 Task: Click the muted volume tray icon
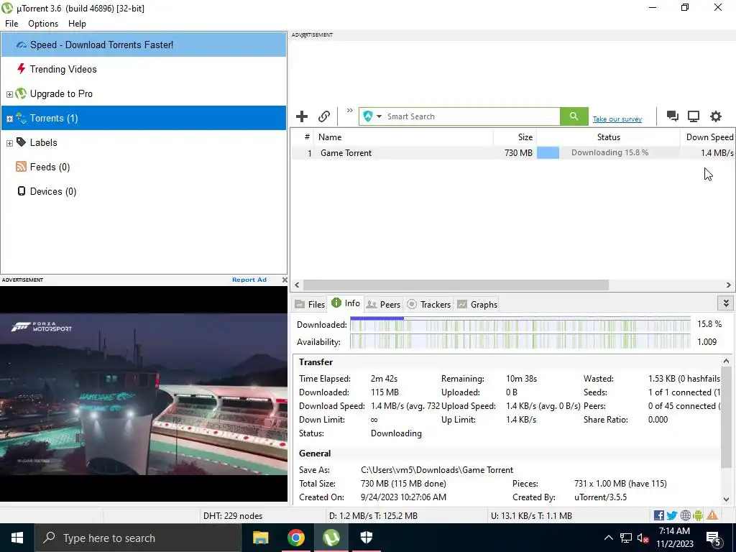coord(643,538)
